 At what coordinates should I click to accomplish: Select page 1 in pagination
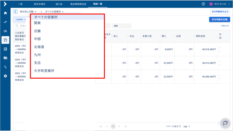pyautogui.click(x=113, y=126)
